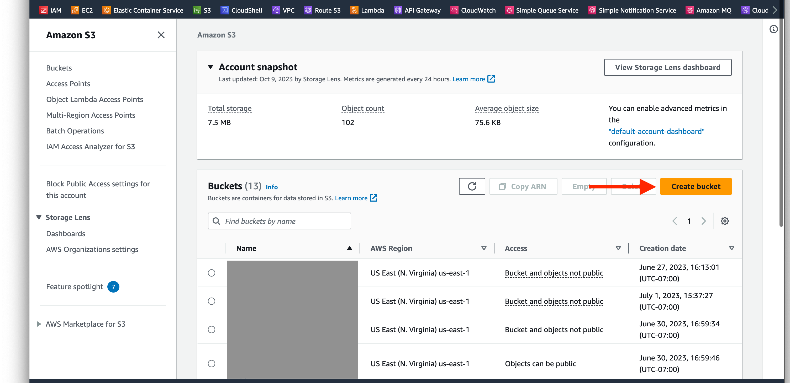Click first row Bucket and objects not public
The height and width of the screenshot is (383, 790).
click(554, 273)
